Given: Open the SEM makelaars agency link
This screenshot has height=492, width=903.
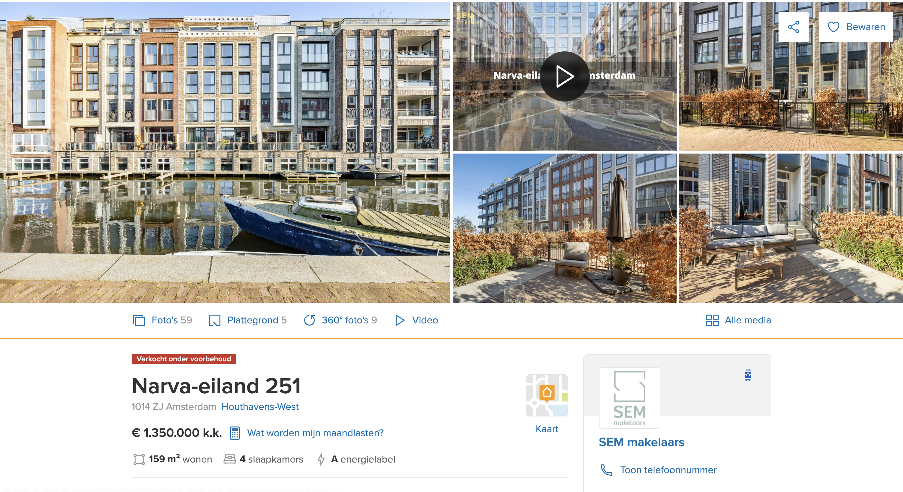Looking at the screenshot, I should pyautogui.click(x=641, y=442).
